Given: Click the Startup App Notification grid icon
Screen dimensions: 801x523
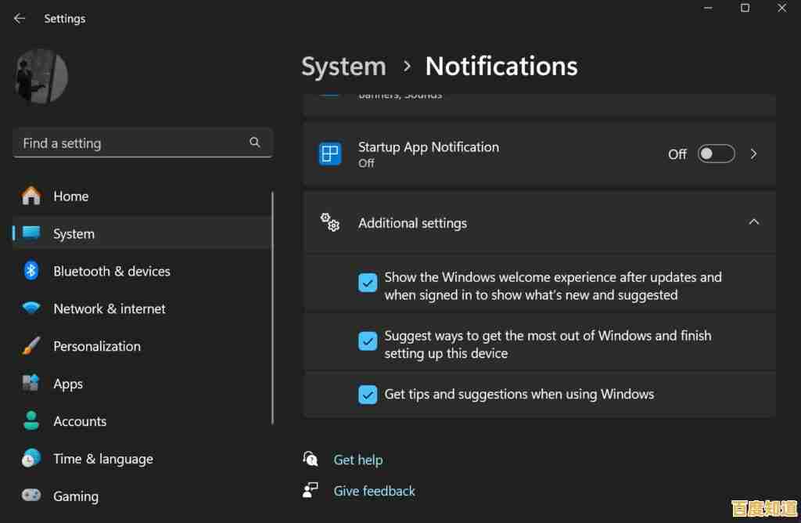Looking at the screenshot, I should [329, 153].
